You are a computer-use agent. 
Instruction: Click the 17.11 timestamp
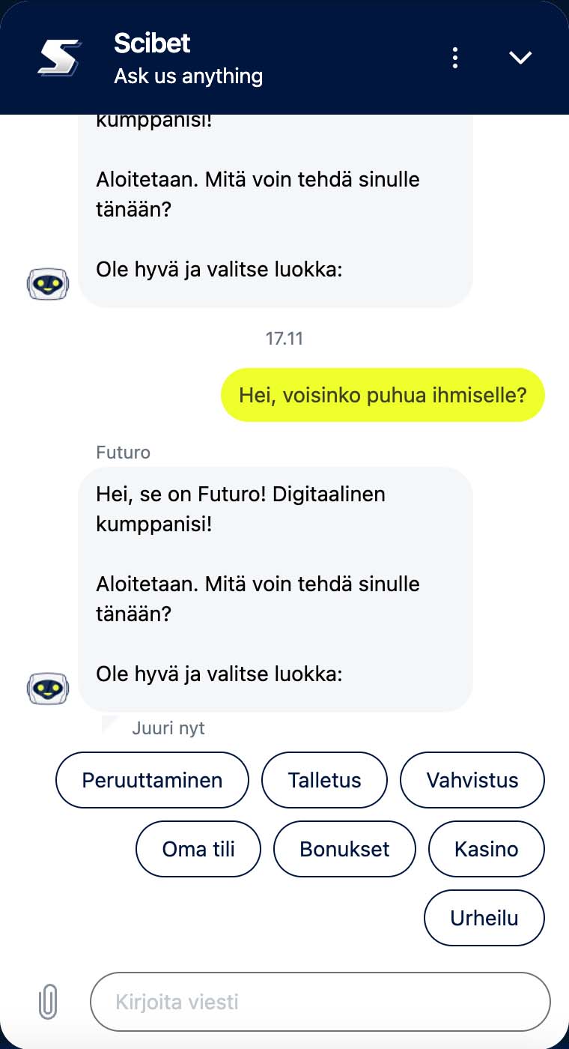point(284,339)
